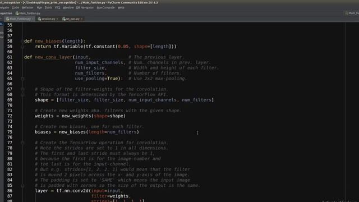
Task: Click tf.Variable on line 59
Action: [x=68, y=47]
